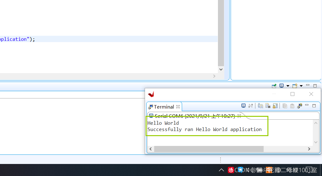Open a new terminal from the Terminal toolbar
The image size is (322, 176).
243,106
